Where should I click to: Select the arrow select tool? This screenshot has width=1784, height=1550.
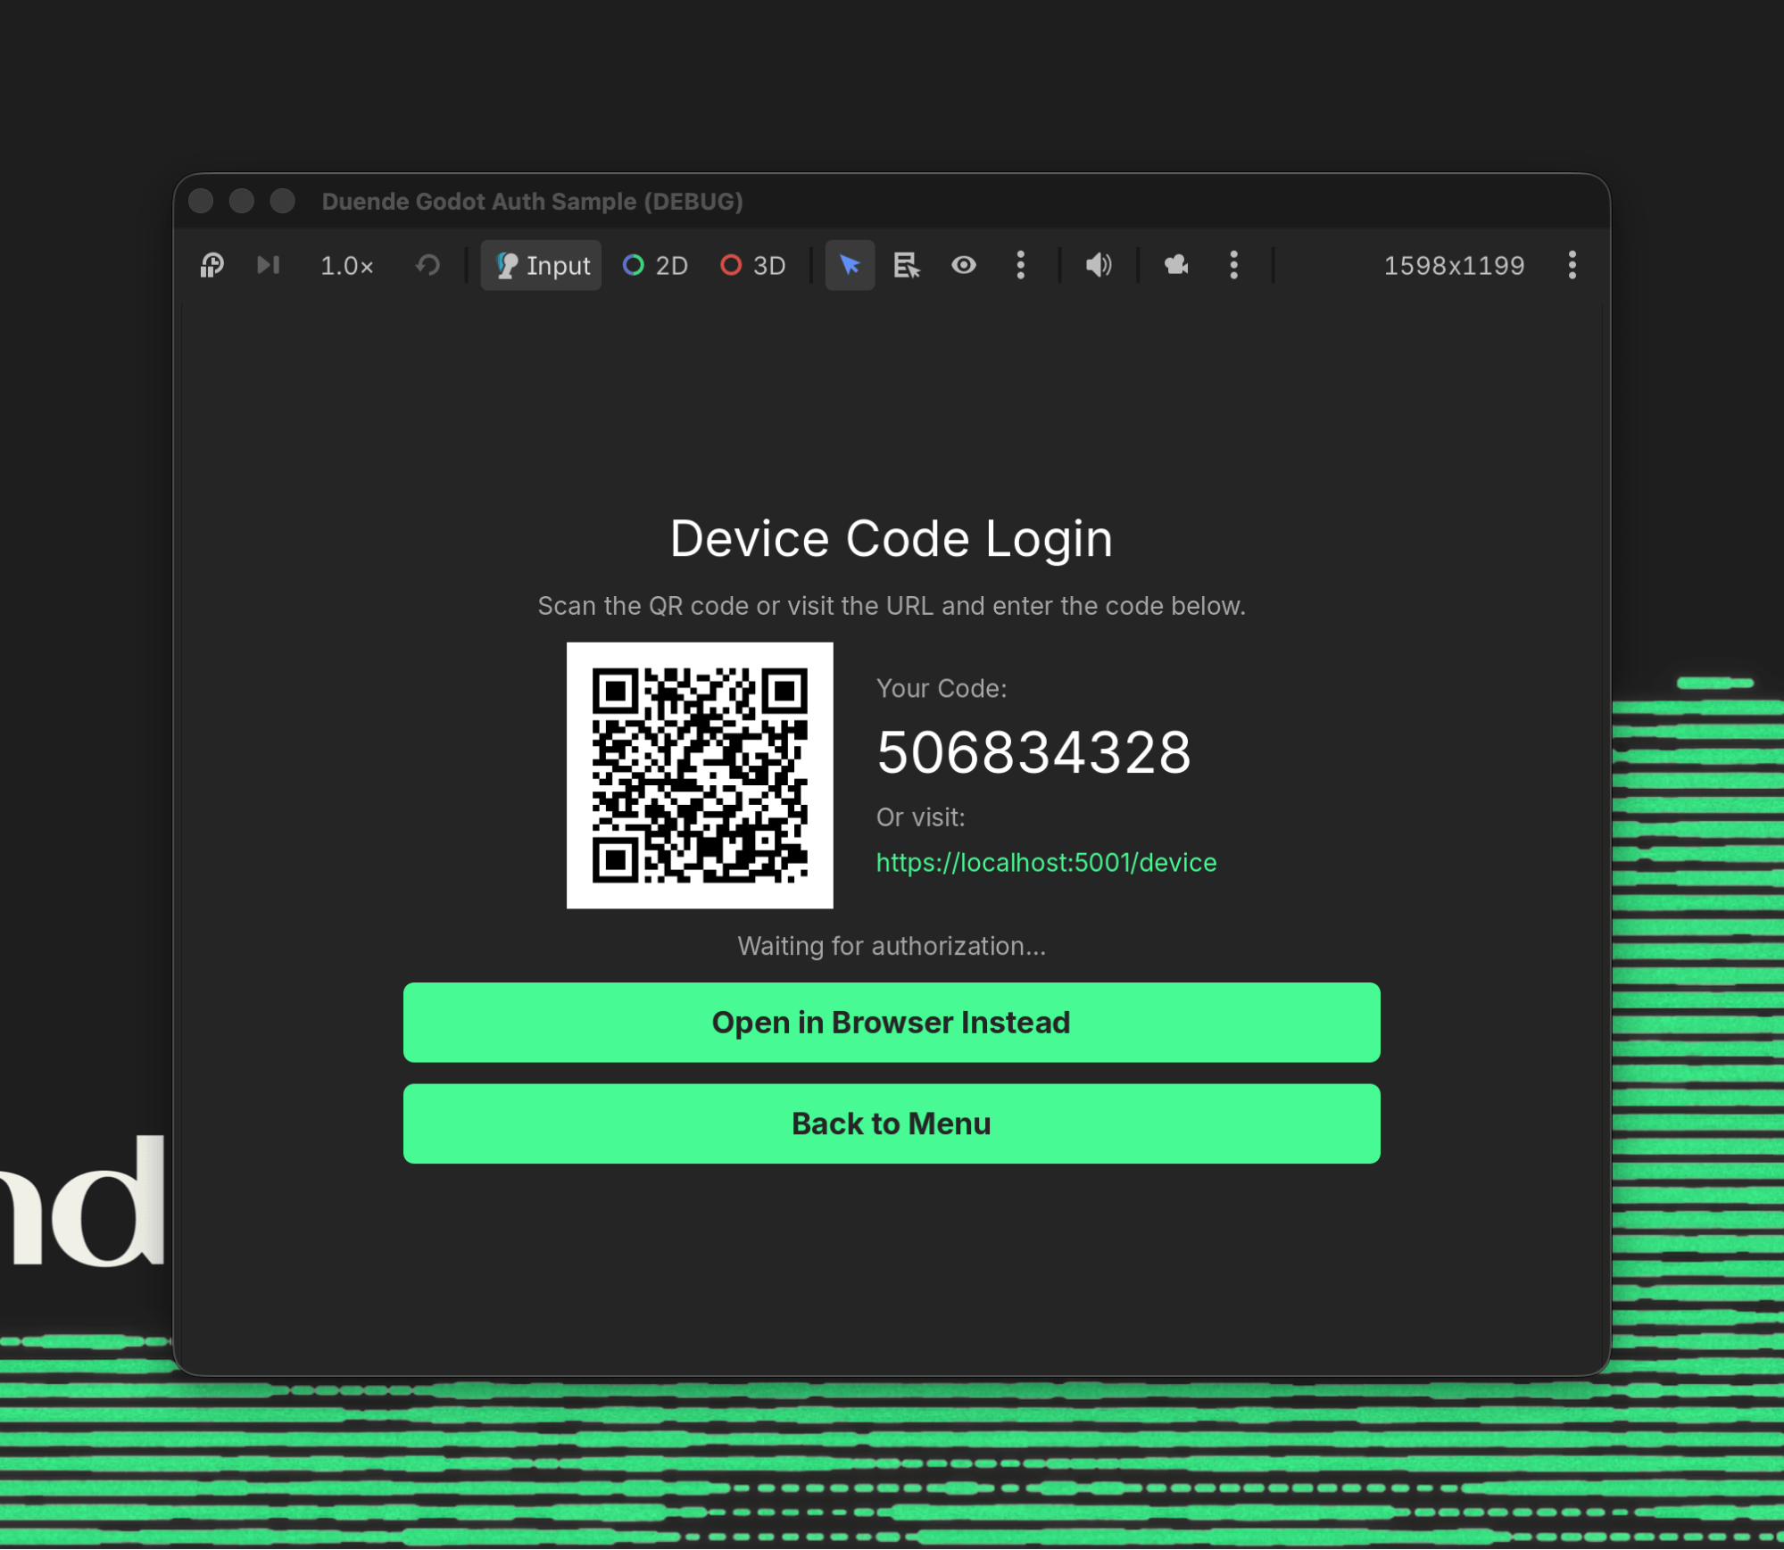pos(850,265)
